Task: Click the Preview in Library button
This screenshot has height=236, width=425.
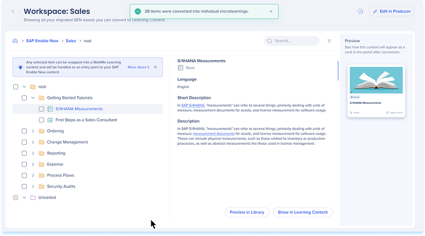Action: coord(247,212)
